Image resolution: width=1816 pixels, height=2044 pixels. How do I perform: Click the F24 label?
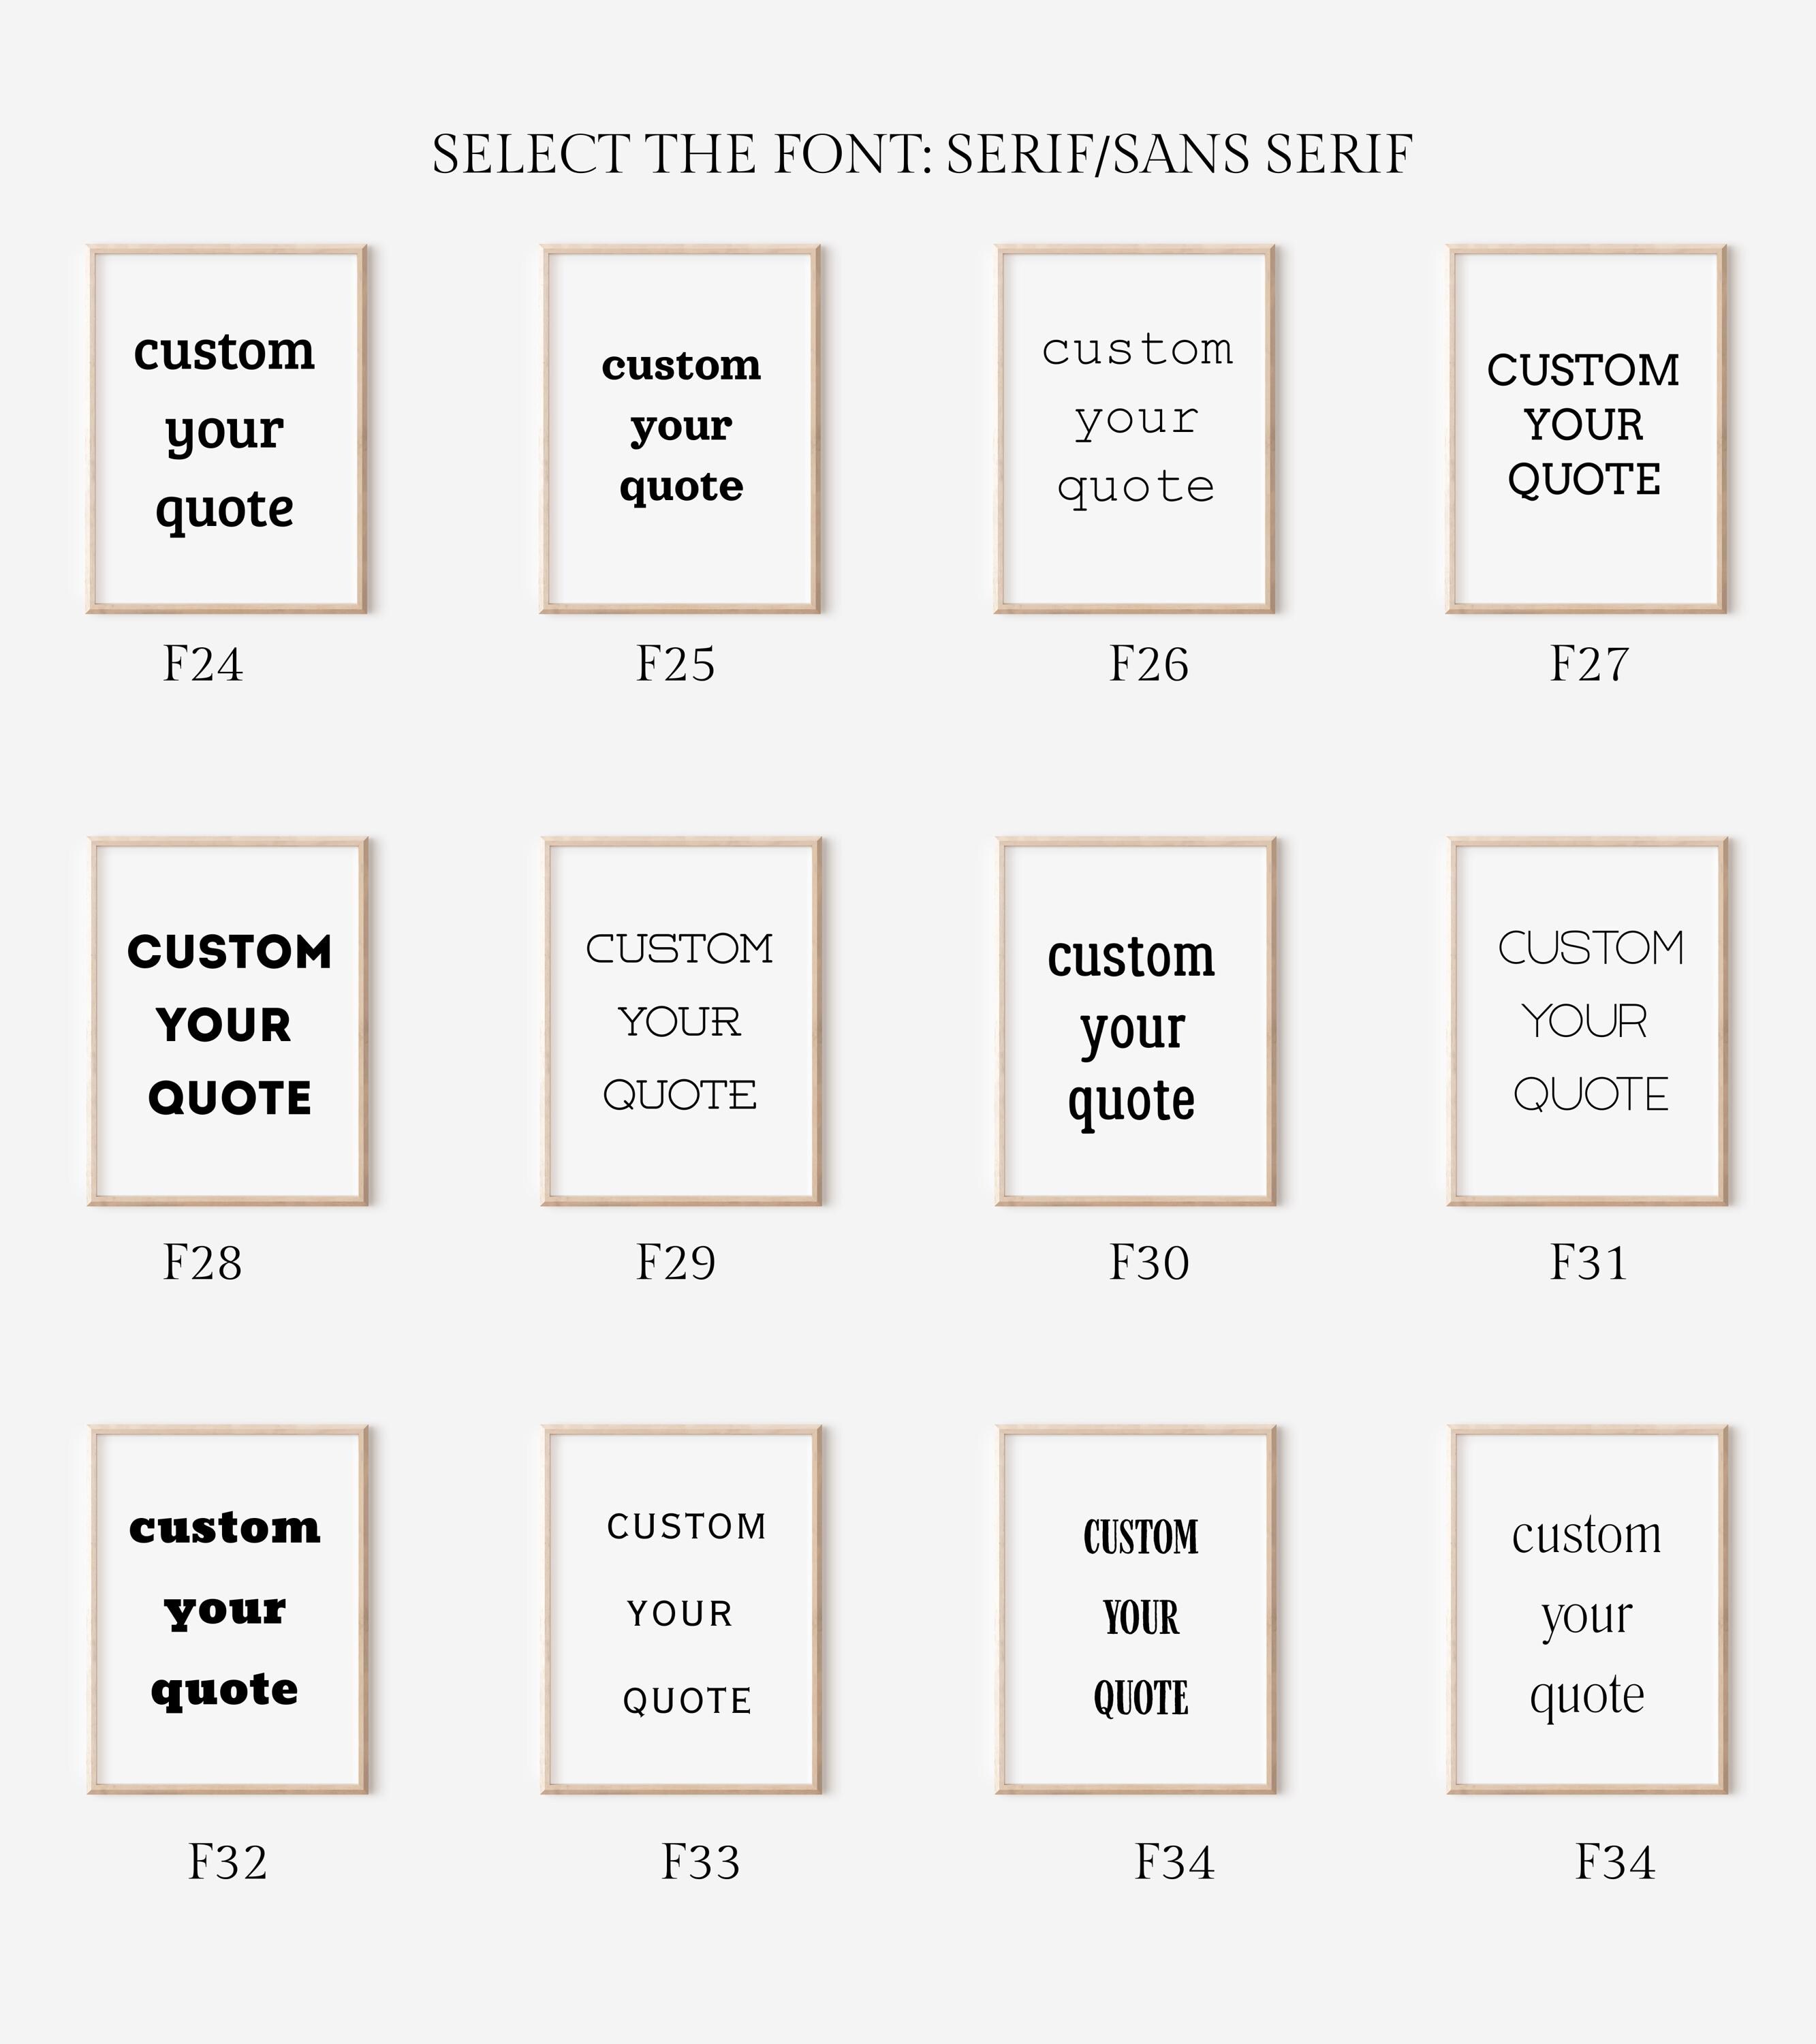(203, 664)
